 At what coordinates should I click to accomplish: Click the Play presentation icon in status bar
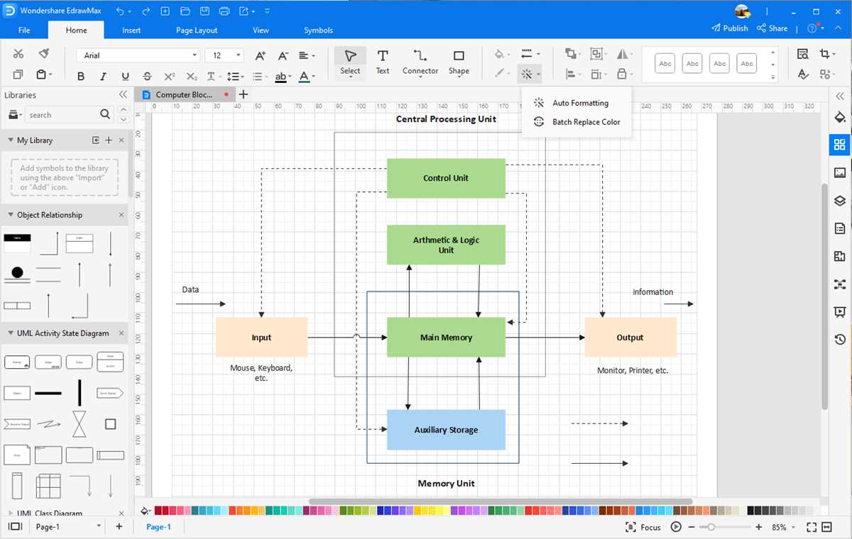(x=676, y=527)
